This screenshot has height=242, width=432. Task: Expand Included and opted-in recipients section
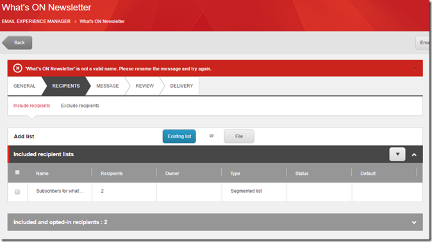click(414, 222)
